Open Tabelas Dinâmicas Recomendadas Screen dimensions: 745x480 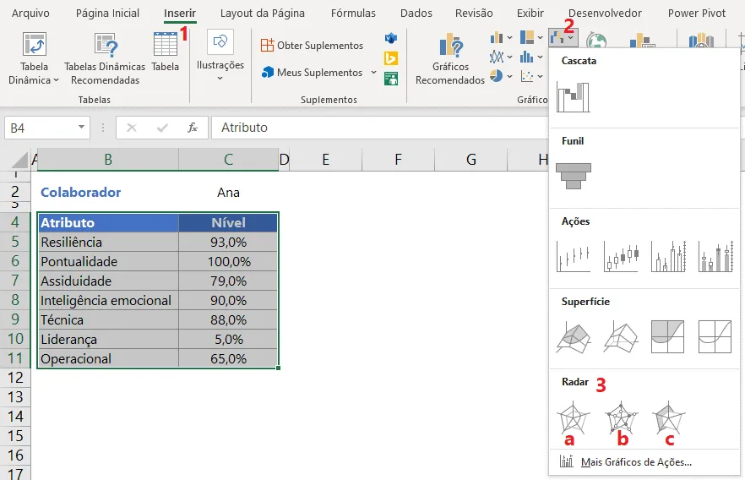(105, 59)
